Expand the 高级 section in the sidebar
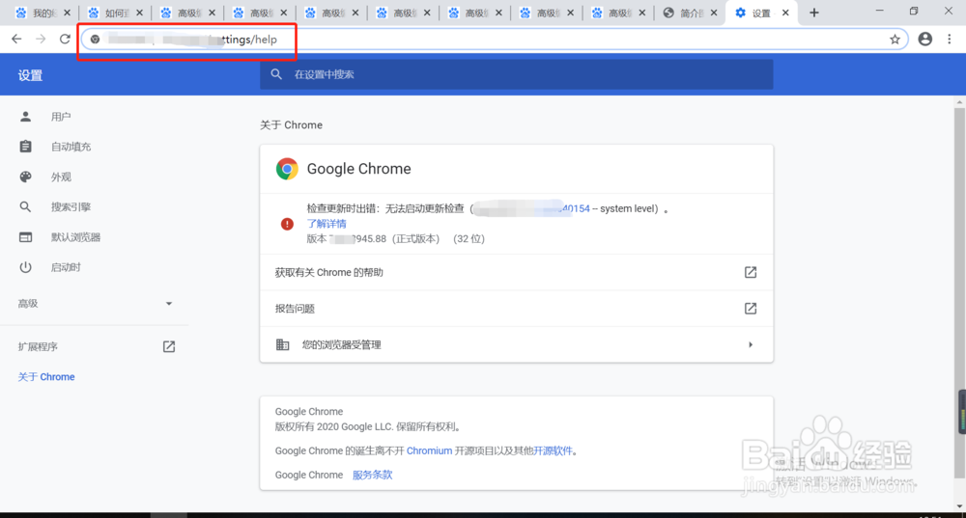 pyautogui.click(x=95, y=303)
